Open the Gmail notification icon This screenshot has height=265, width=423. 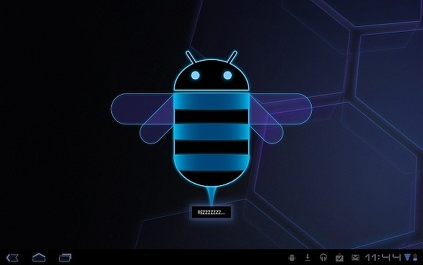pyautogui.click(x=356, y=258)
